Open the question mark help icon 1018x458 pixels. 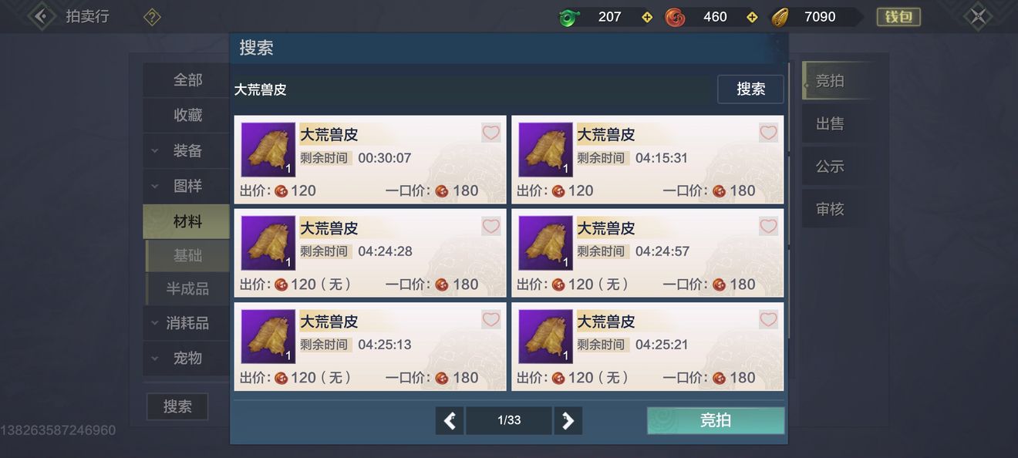pyautogui.click(x=152, y=17)
